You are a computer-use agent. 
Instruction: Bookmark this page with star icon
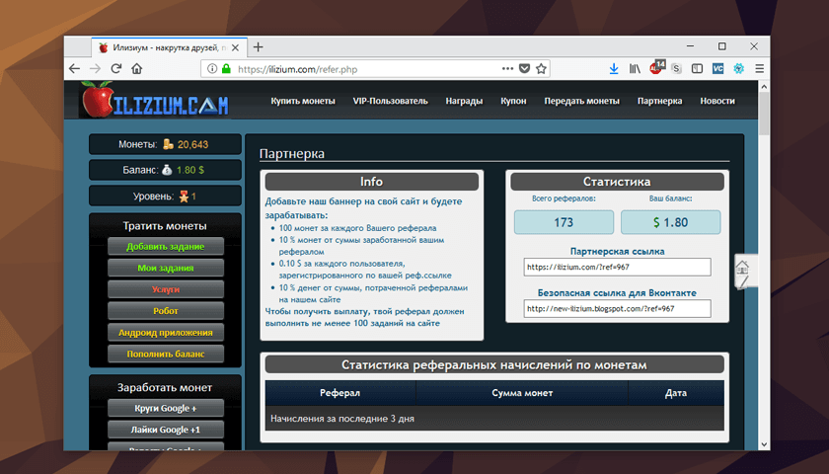click(541, 69)
